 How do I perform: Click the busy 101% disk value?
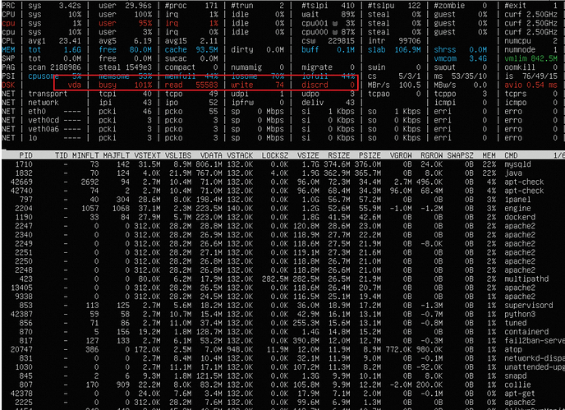[126, 85]
